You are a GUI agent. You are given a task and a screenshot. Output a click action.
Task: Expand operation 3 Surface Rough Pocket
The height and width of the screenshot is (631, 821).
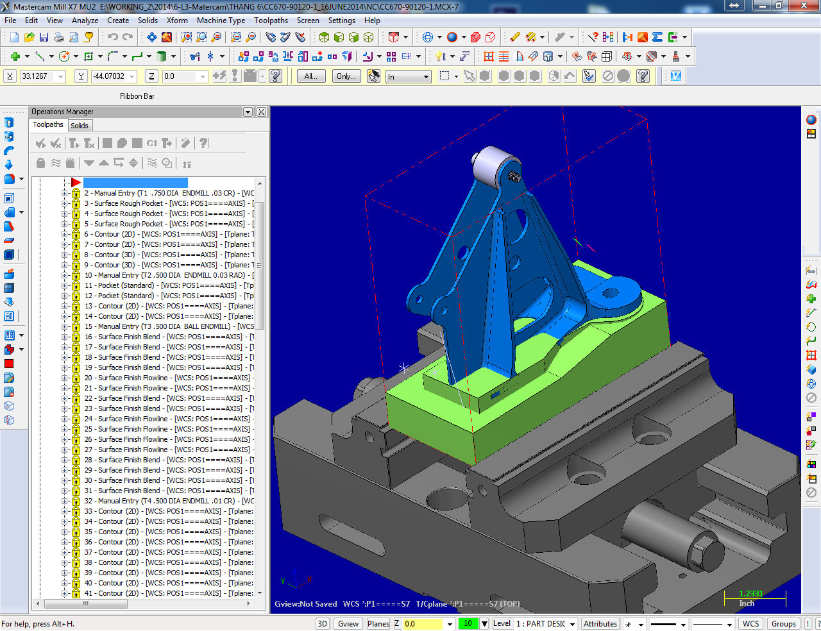point(64,204)
